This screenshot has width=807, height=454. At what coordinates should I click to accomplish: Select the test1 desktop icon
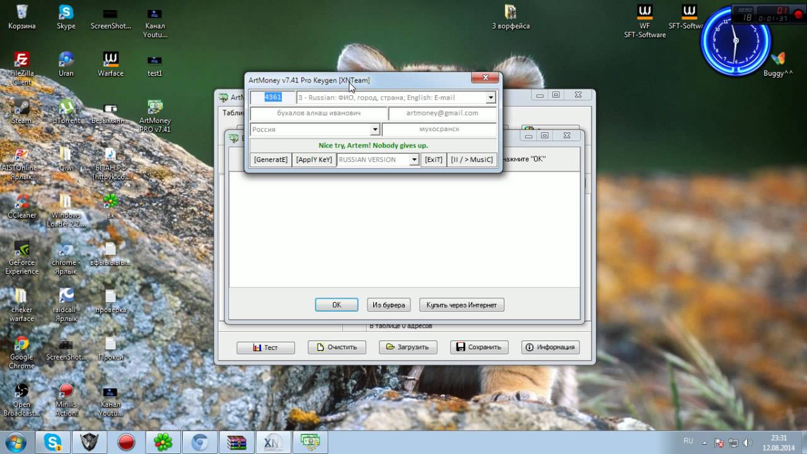pos(154,64)
